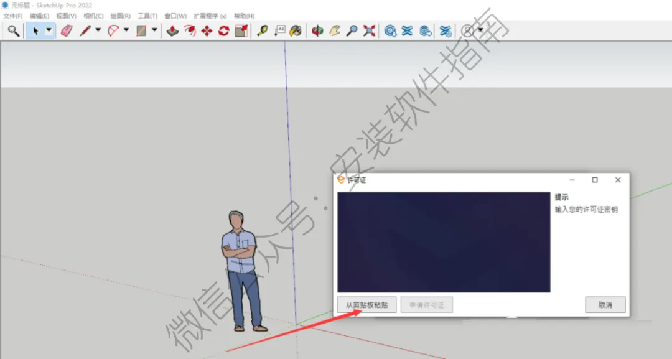The height and width of the screenshot is (359, 672).
Task: Select the arrow Select tool
Action: pyautogui.click(x=35, y=31)
